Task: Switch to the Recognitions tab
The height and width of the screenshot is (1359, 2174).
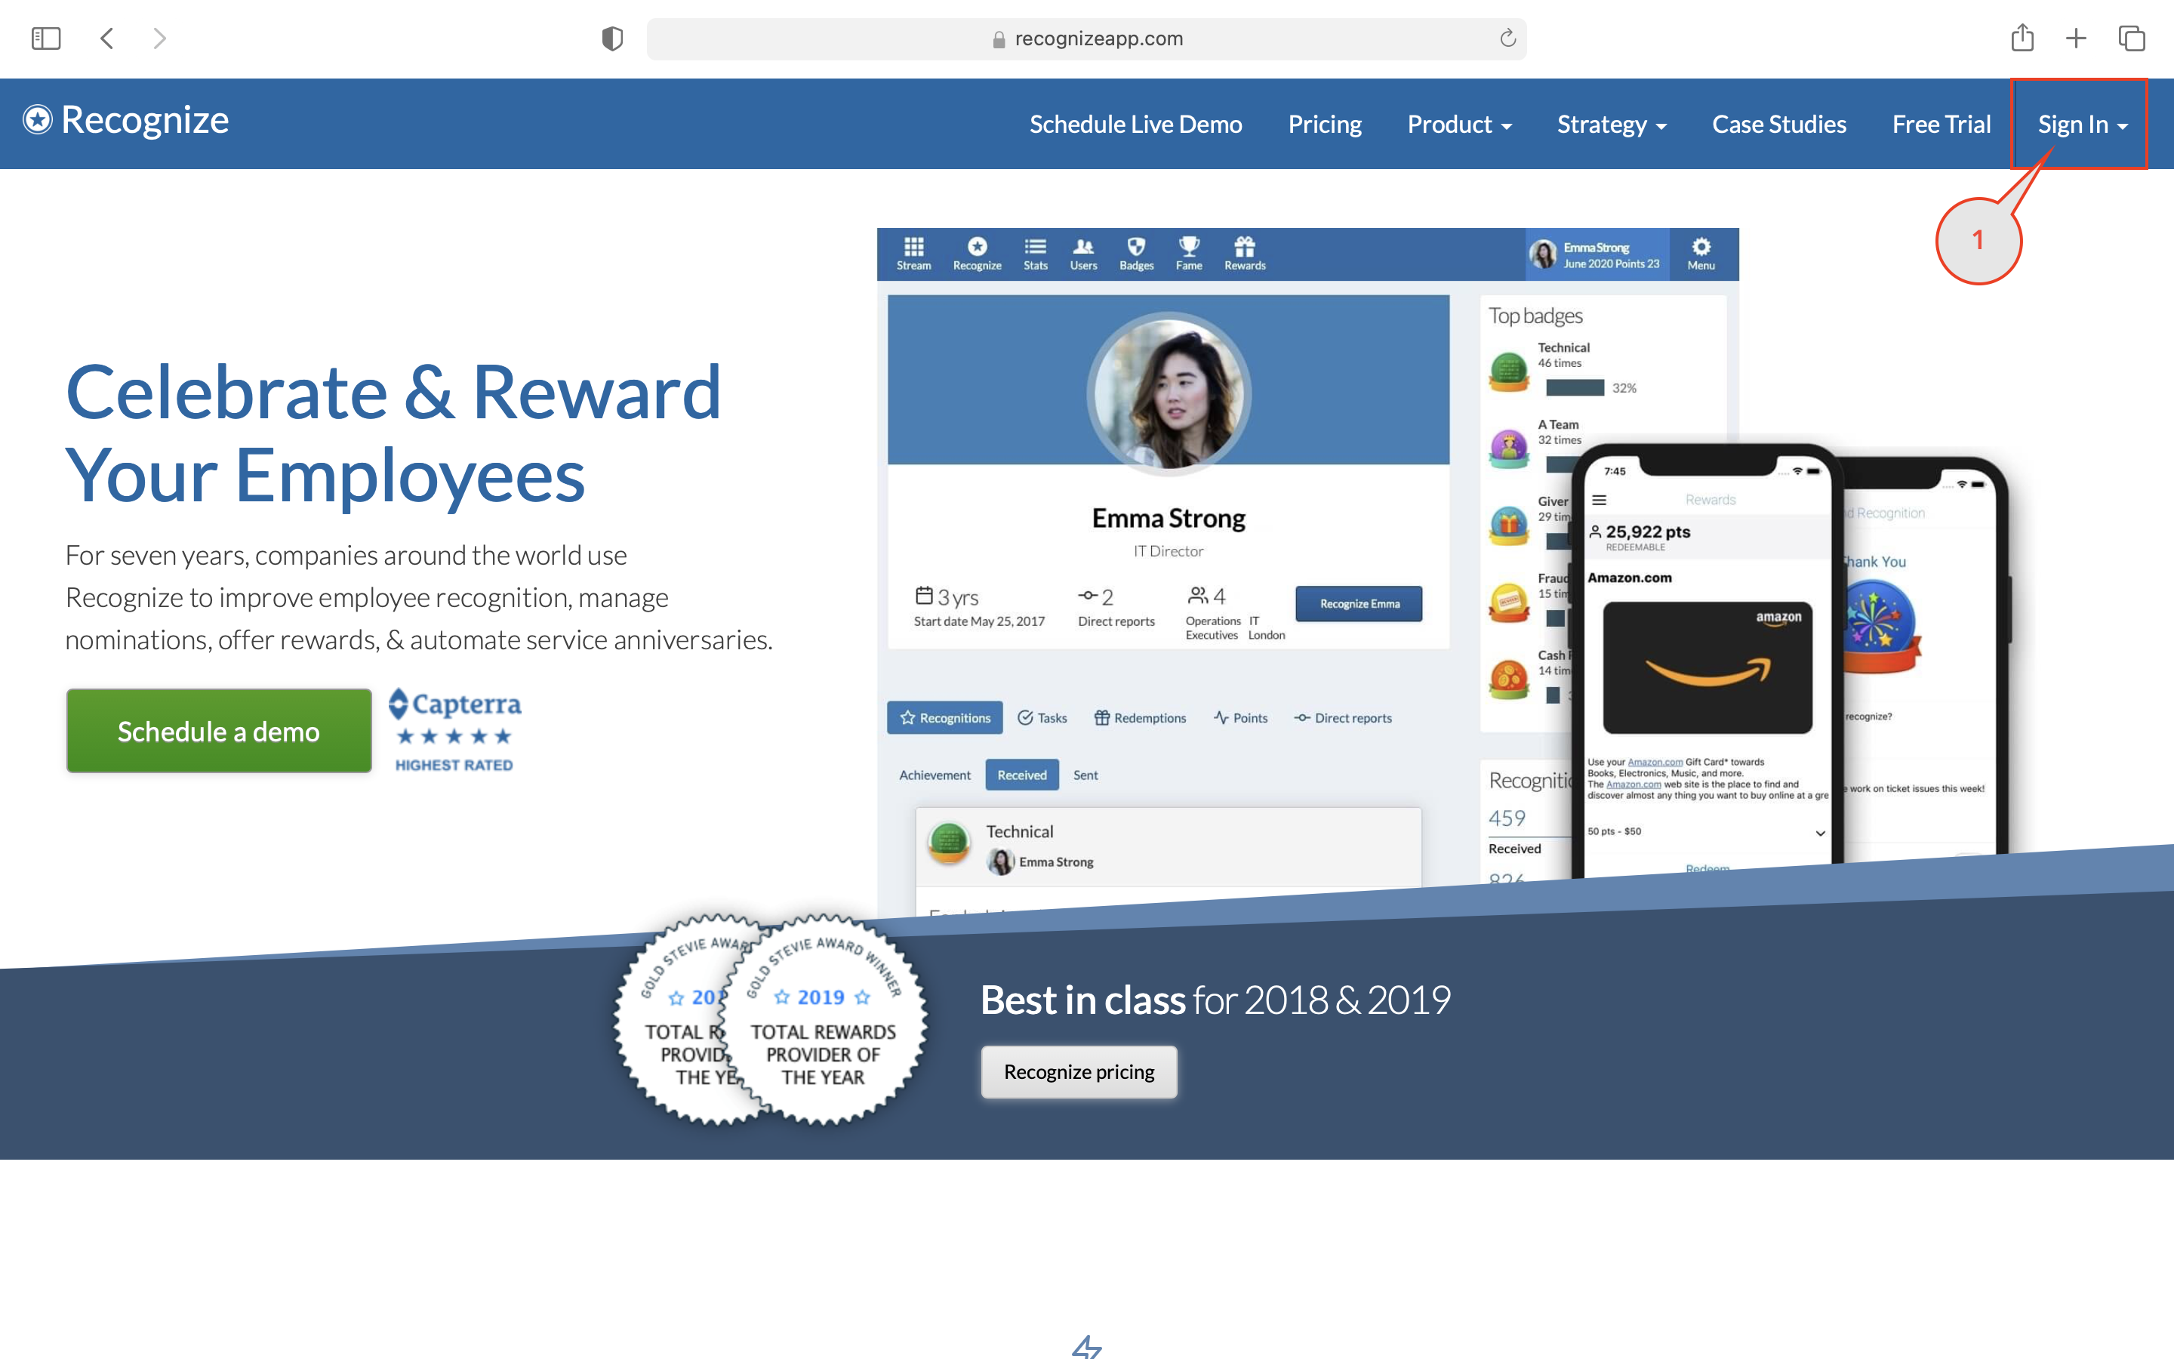Action: tap(945, 717)
